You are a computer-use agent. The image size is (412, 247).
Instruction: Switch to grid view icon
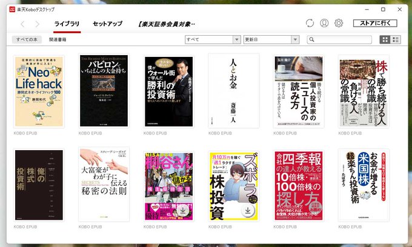point(385,39)
